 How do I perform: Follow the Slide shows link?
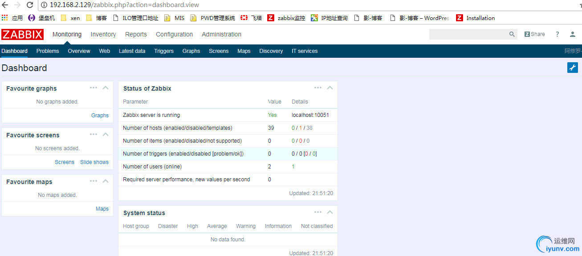94,162
